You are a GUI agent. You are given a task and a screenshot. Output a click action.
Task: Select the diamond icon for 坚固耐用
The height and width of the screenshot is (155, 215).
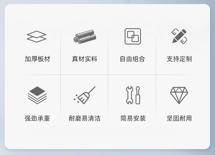pos(179,95)
